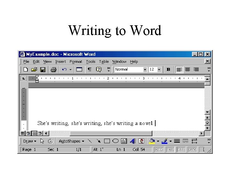Toggle Show/Hide paragraph marks icon
Viewport: 230px width, 173px height.
click(89, 70)
